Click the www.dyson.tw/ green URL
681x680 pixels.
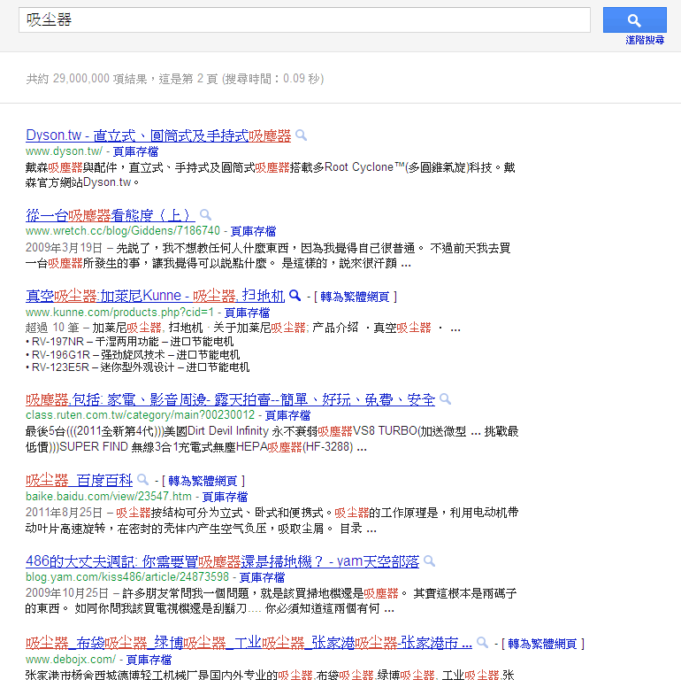(x=65, y=151)
